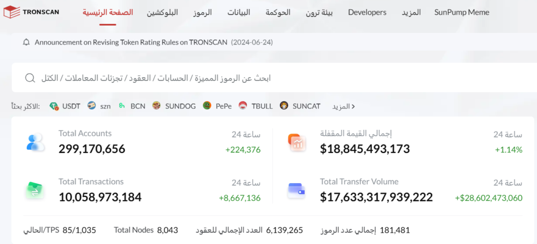
Task: Click the Total Transactions label
Action: click(x=91, y=182)
